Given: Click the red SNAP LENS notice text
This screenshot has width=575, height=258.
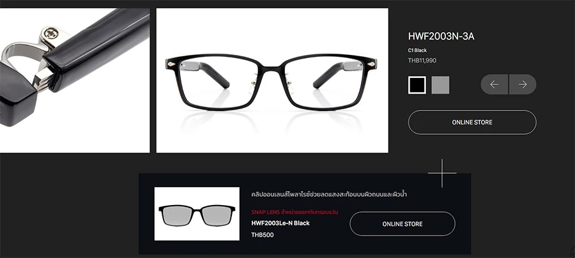Looking at the screenshot, I should tap(295, 212).
